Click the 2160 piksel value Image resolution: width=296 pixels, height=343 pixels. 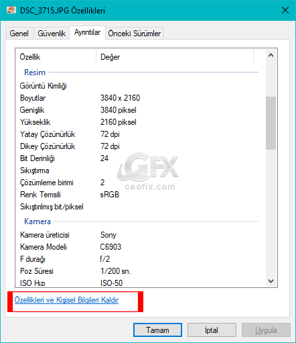pyautogui.click(x=119, y=122)
